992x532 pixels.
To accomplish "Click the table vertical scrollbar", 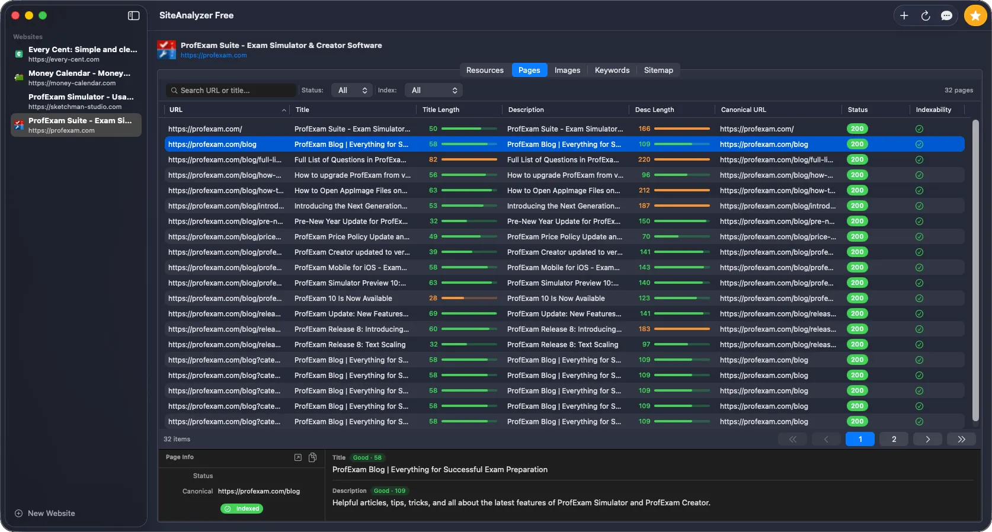I will 975,270.
